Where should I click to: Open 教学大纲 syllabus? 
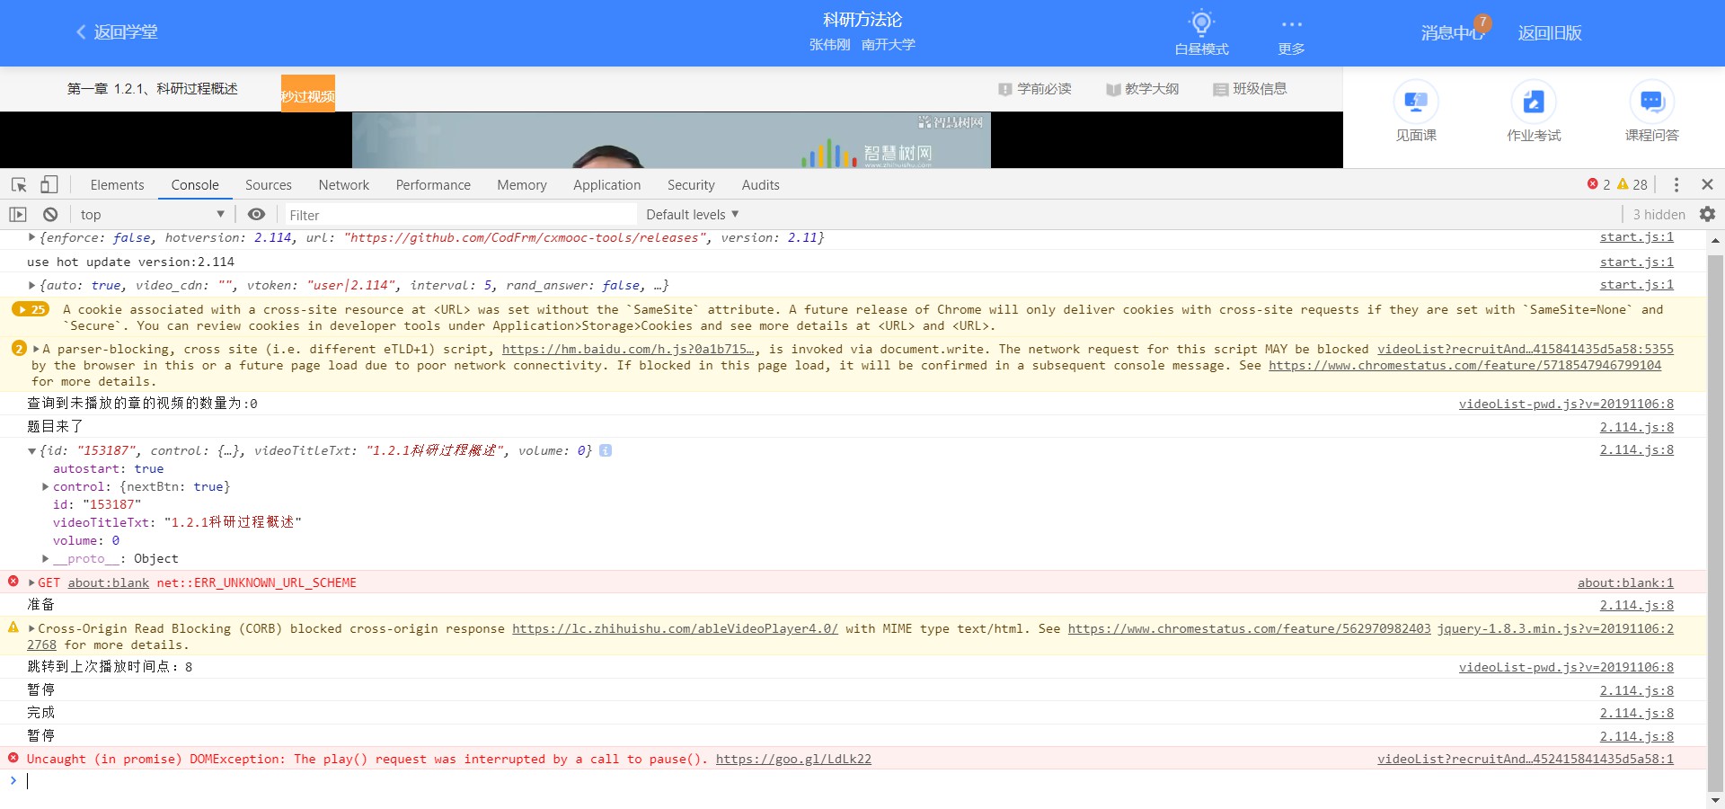point(1143,89)
